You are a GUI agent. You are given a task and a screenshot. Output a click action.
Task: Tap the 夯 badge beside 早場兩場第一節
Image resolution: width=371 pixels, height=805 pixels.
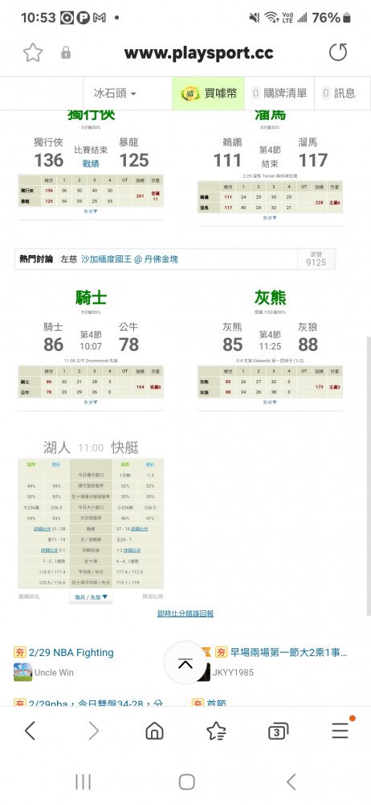point(221,653)
